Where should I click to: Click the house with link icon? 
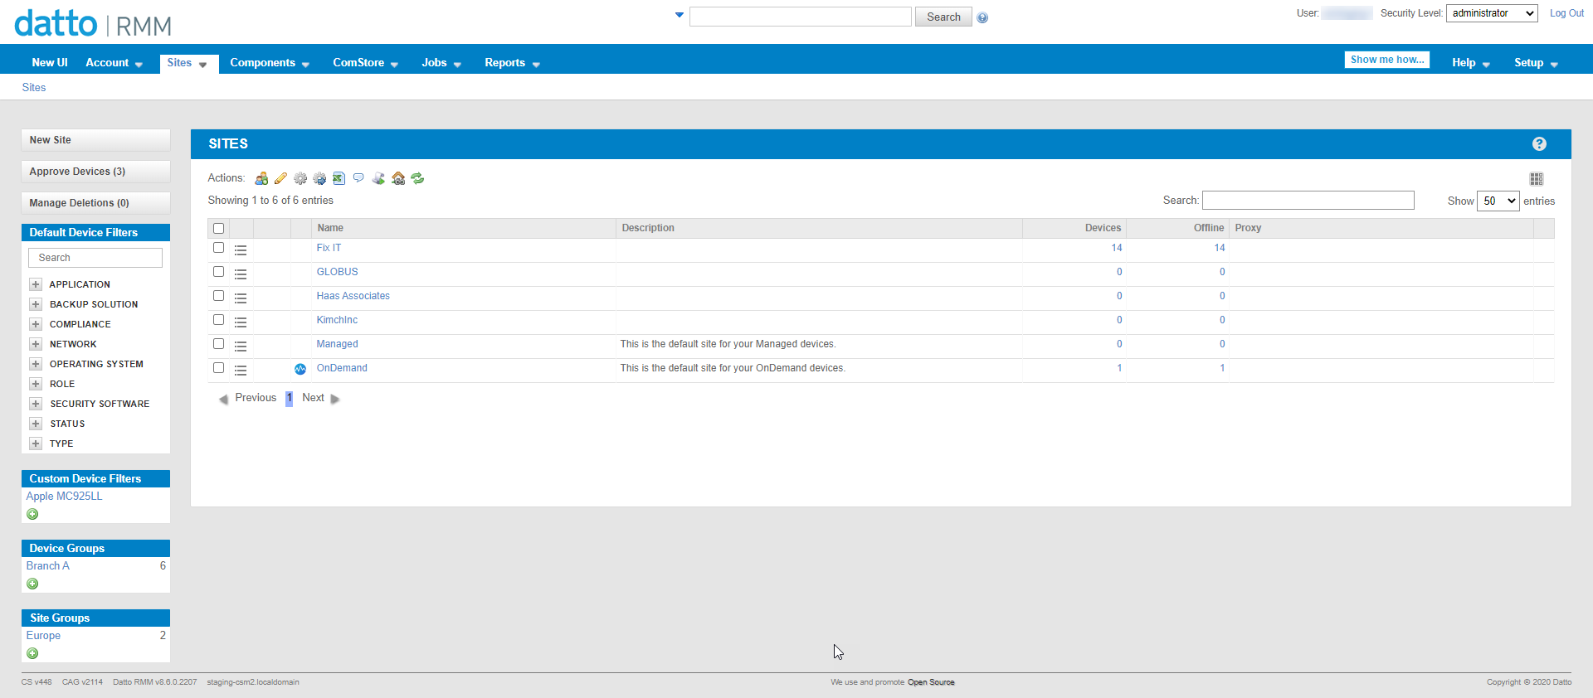[x=398, y=178]
